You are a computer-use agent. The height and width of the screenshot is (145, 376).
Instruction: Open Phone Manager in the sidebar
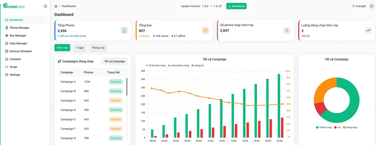click(24, 28)
